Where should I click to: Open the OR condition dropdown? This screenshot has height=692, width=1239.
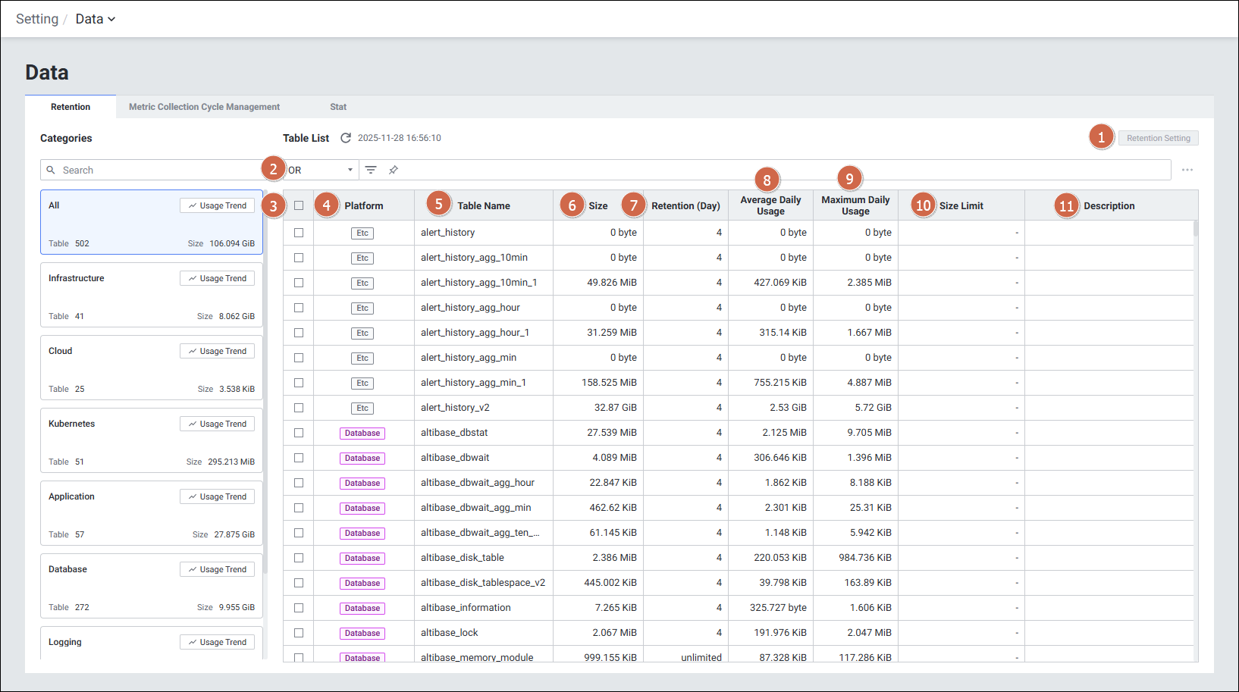pyautogui.click(x=320, y=170)
